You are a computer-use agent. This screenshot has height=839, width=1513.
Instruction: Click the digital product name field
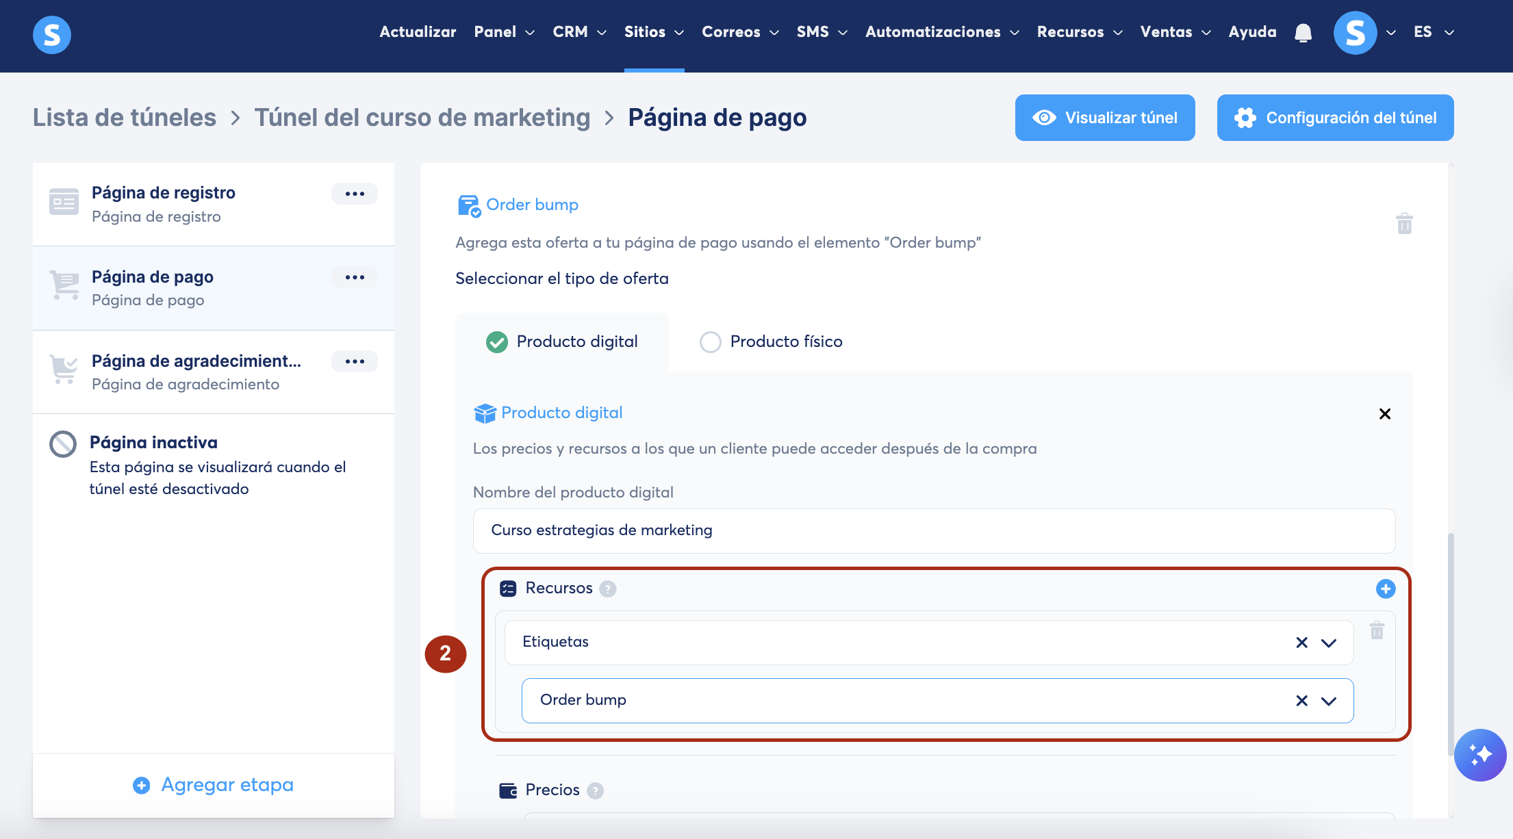934,530
